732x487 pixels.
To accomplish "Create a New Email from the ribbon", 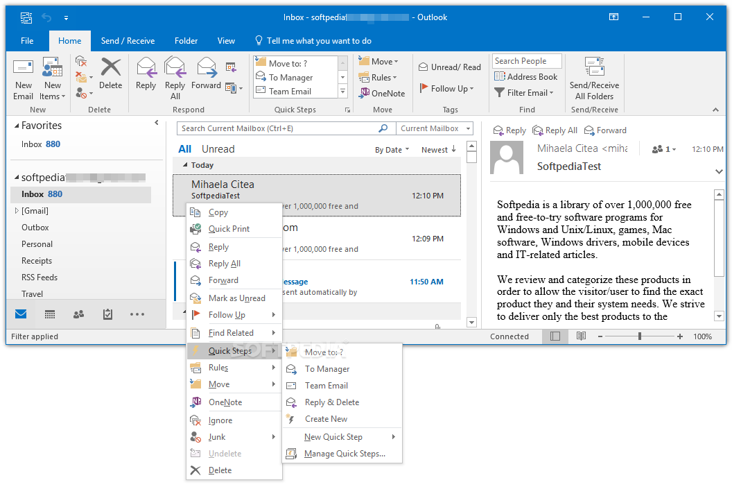I will click(23, 80).
